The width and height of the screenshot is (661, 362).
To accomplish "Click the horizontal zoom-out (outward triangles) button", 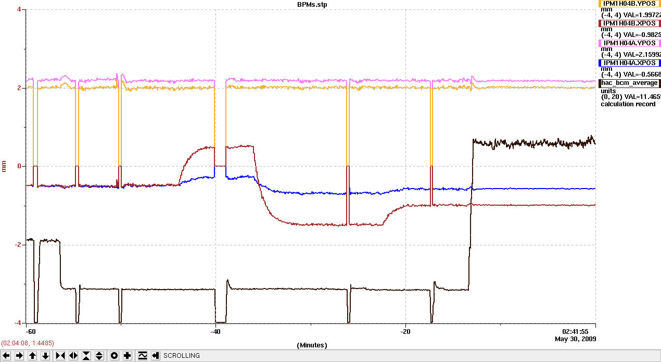I will (73, 356).
